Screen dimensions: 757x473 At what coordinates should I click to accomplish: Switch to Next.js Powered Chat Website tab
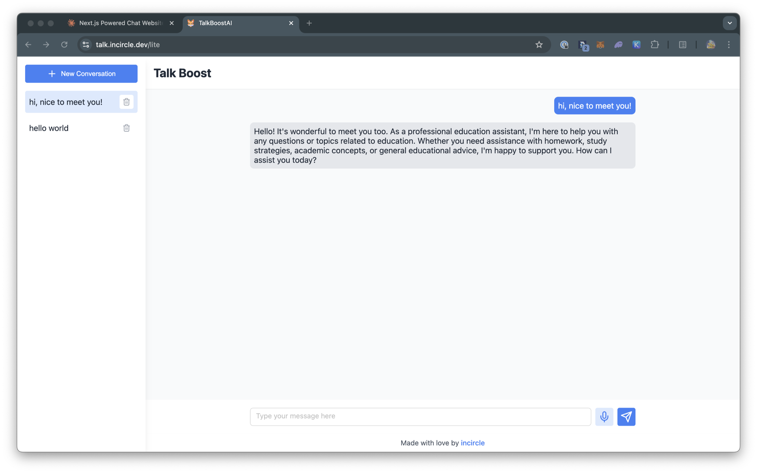coord(120,23)
